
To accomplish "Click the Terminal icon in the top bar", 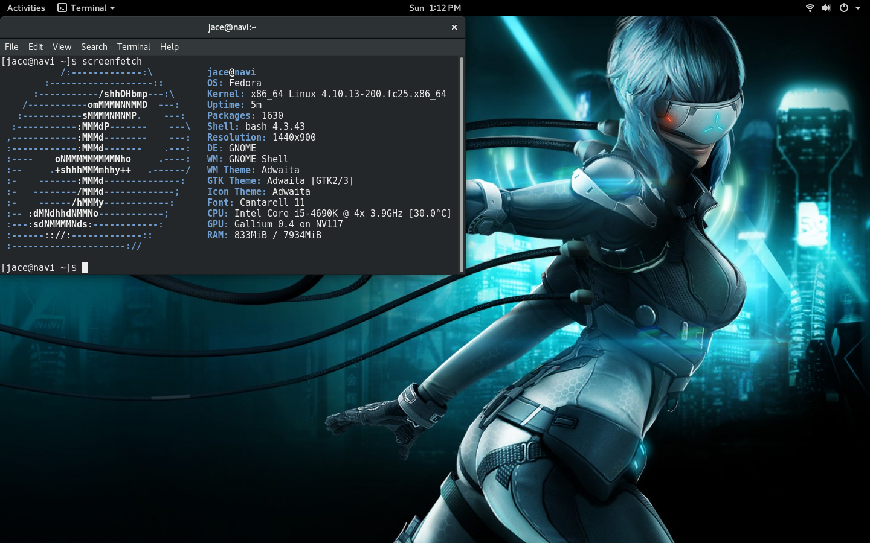I will (62, 8).
